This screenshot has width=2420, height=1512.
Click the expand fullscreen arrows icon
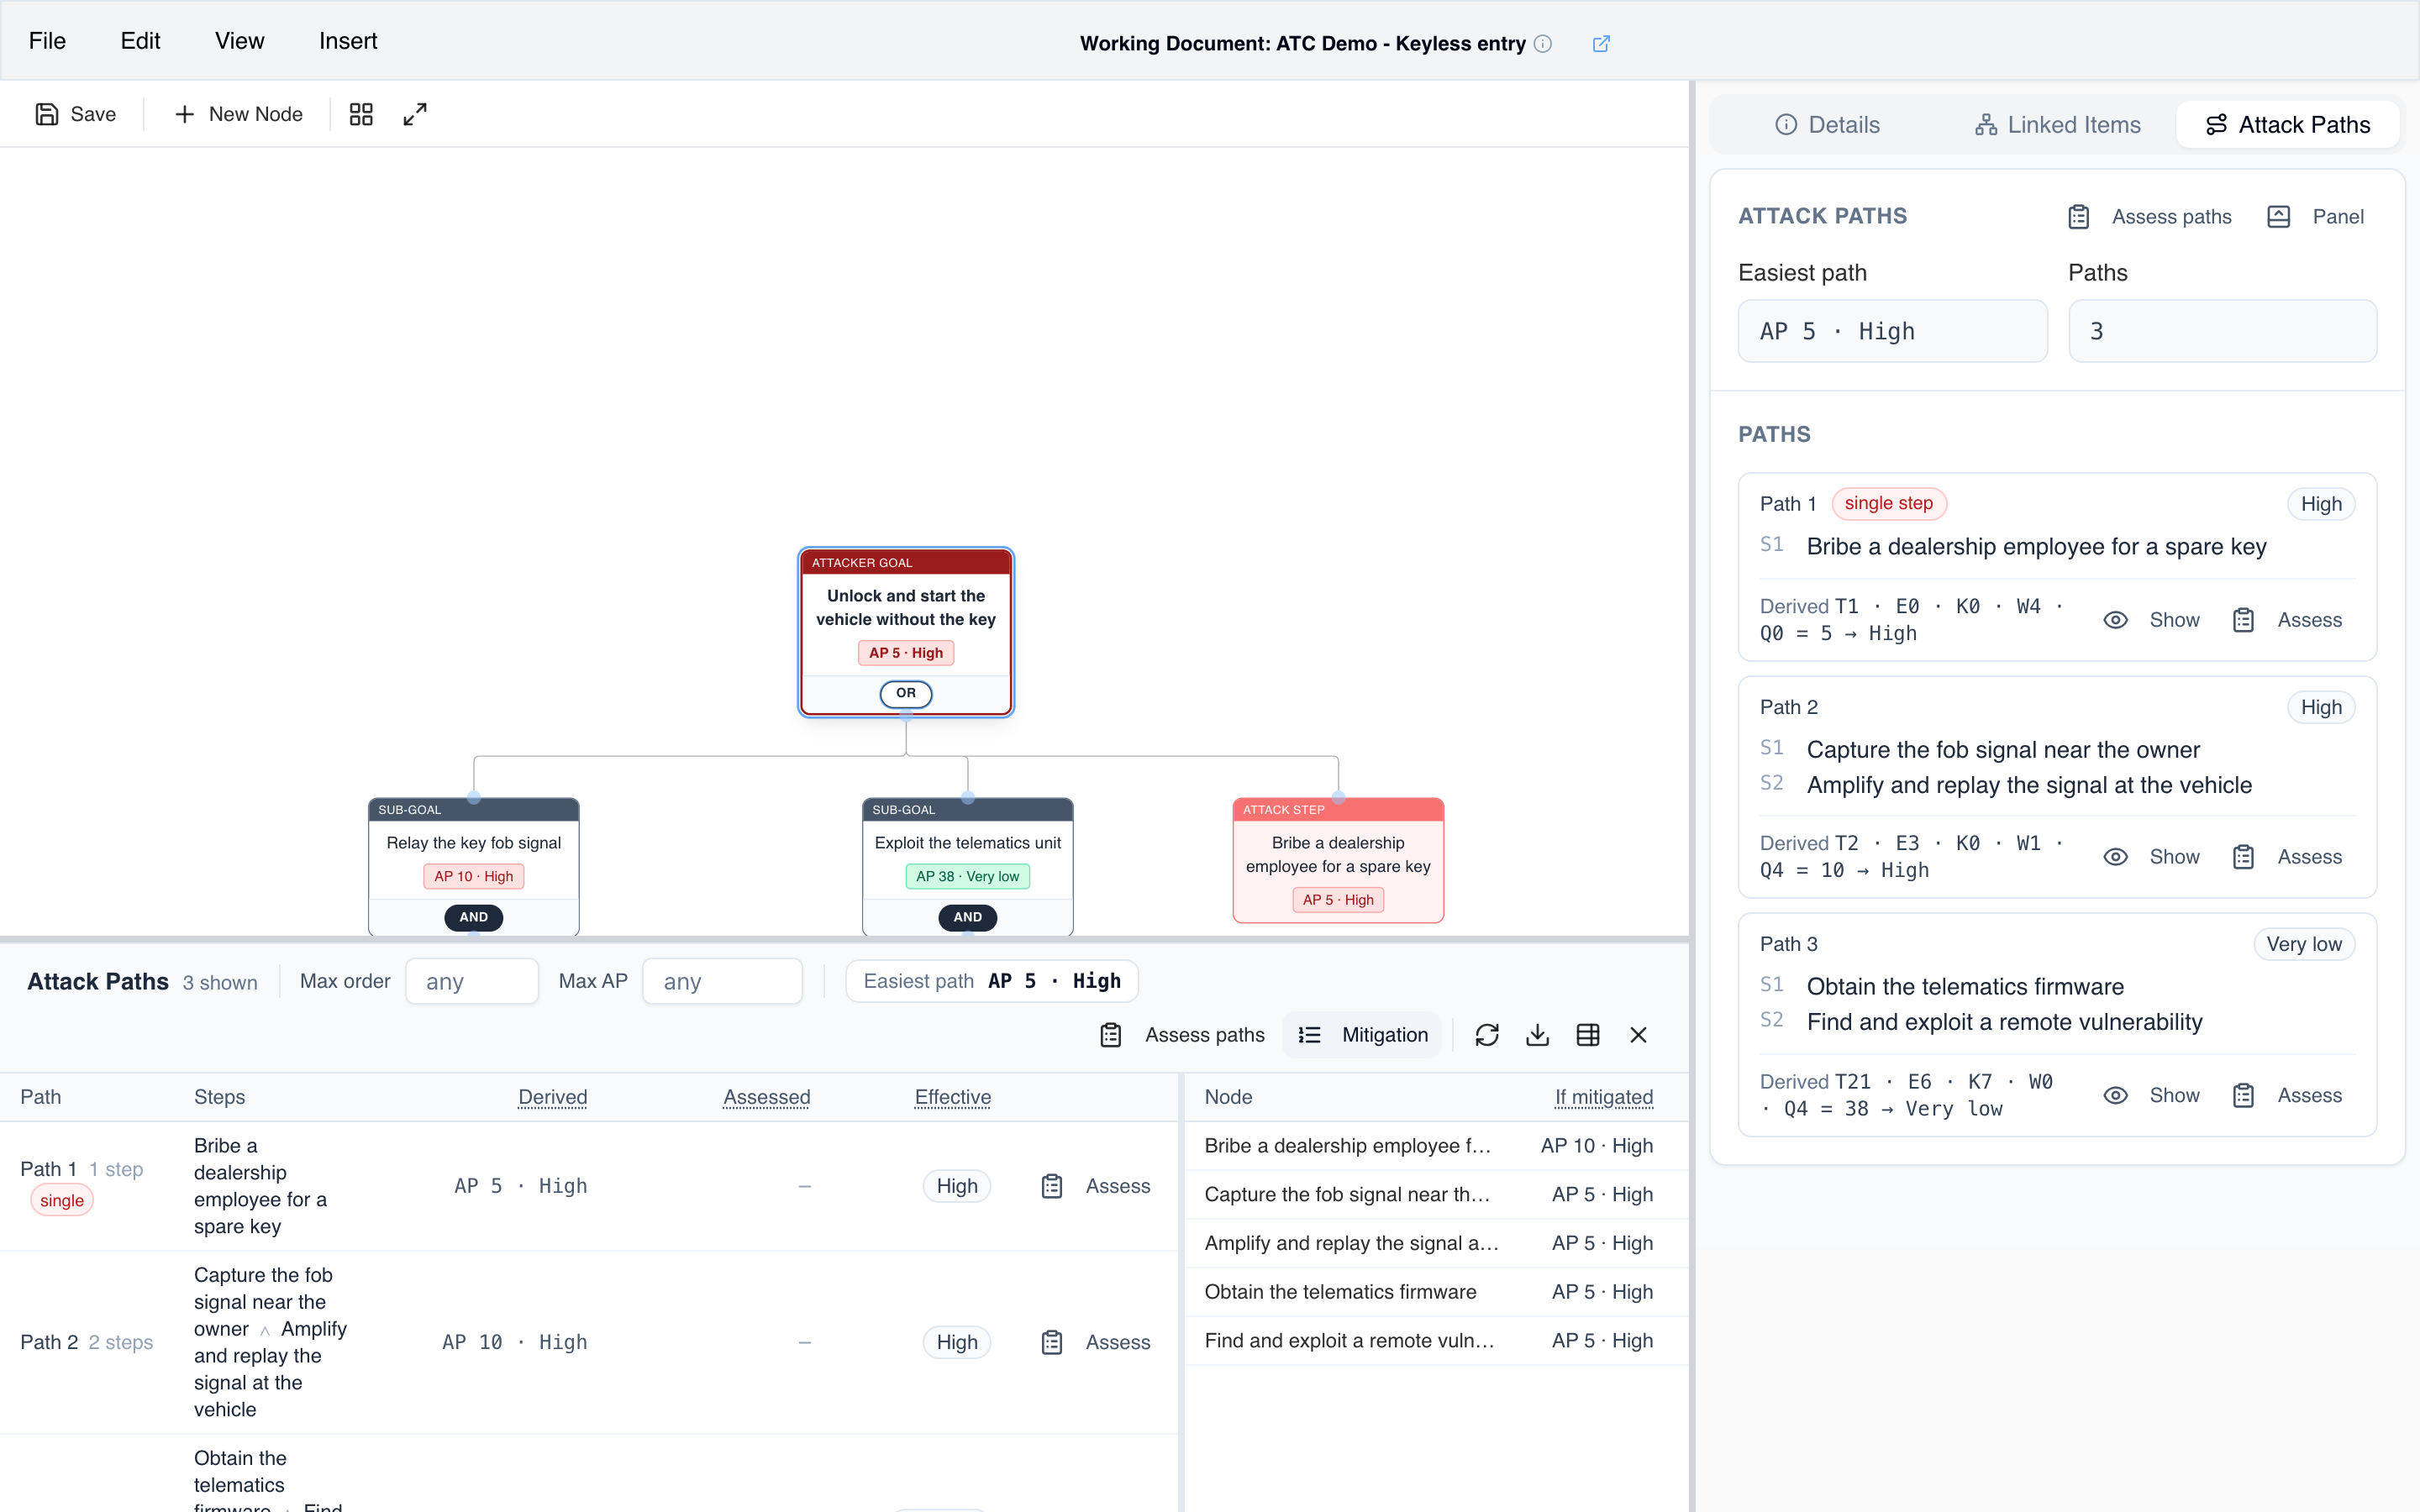point(415,114)
